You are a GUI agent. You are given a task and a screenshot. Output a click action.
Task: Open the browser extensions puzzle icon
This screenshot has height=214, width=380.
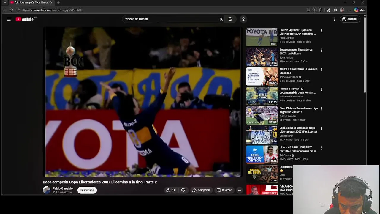pos(321,10)
